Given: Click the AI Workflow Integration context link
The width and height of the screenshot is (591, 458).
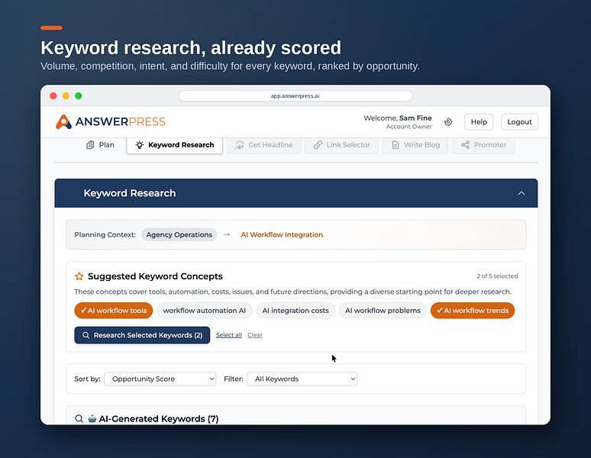Looking at the screenshot, I should 282,234.
